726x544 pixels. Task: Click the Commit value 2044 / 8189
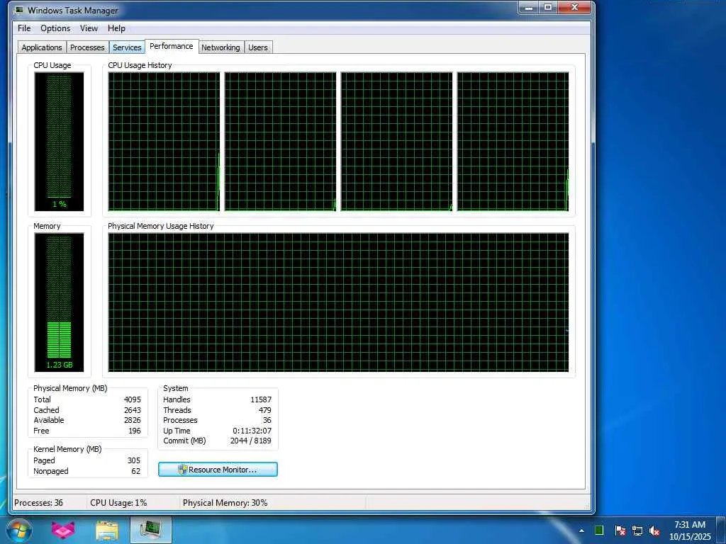pyautogui.click(x=250, y=441)
